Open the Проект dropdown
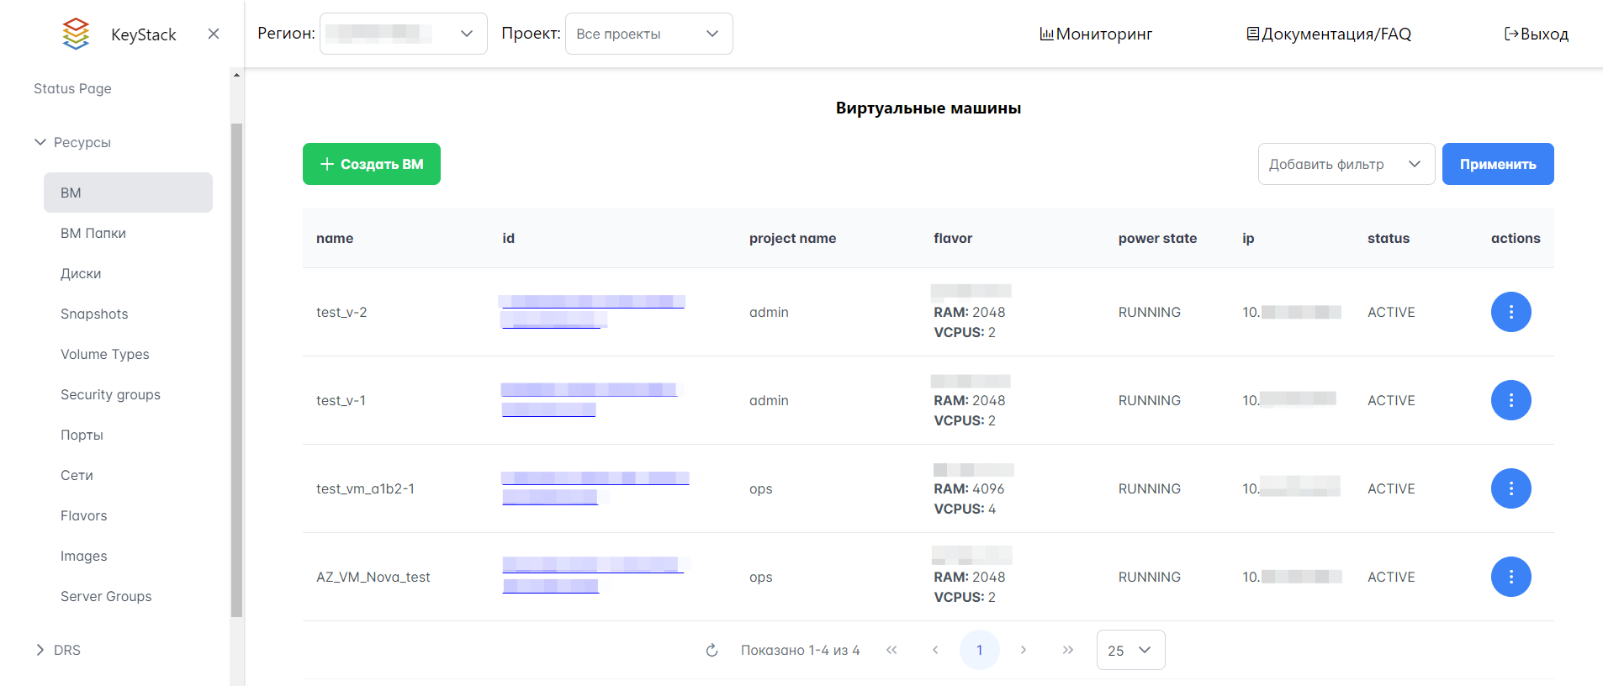The image size is (1603, 686). click(x=648, y=34)
